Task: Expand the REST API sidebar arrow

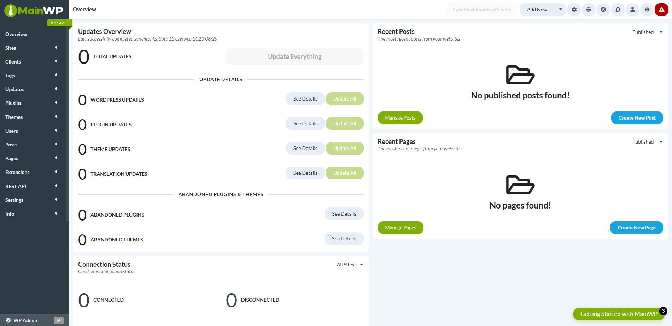Action: [x=56, y=186]
